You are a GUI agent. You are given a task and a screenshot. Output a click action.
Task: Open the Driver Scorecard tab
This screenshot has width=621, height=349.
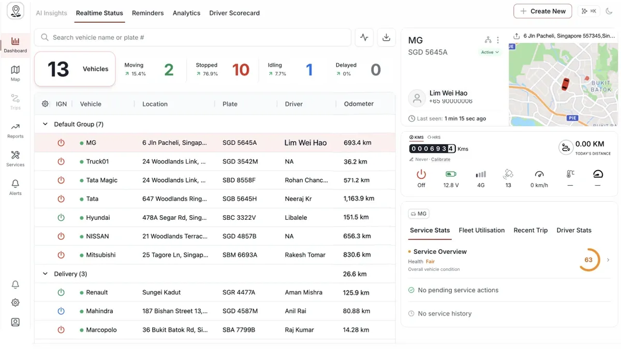point(234,13)
